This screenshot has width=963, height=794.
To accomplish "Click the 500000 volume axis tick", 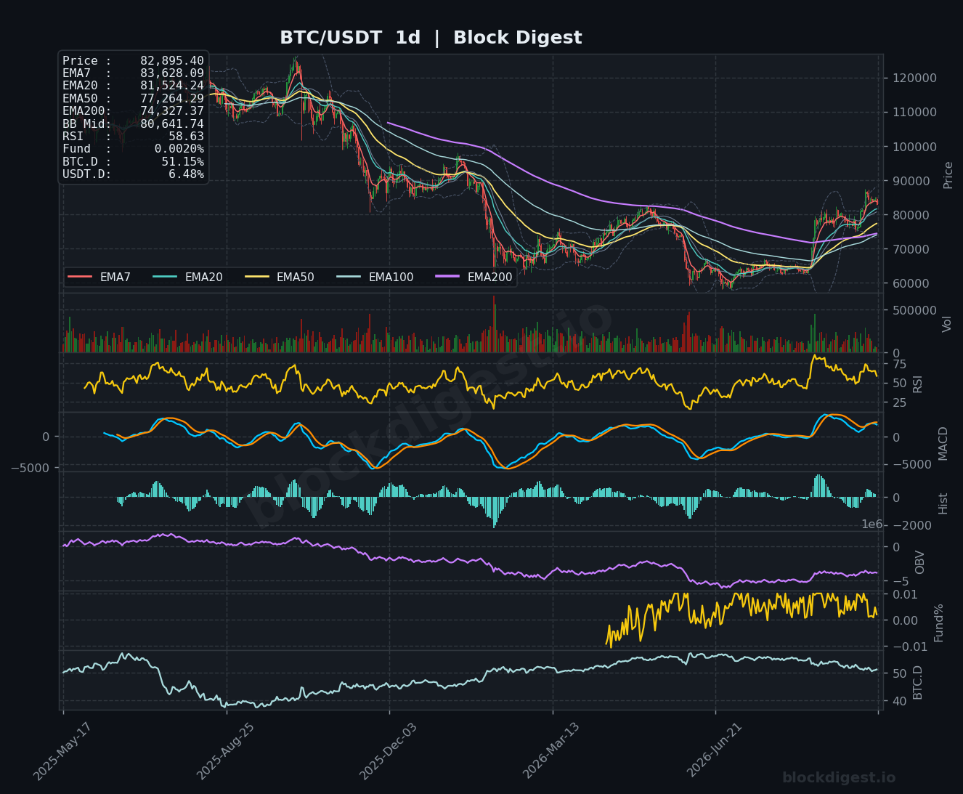I will (x=914, y=310).
